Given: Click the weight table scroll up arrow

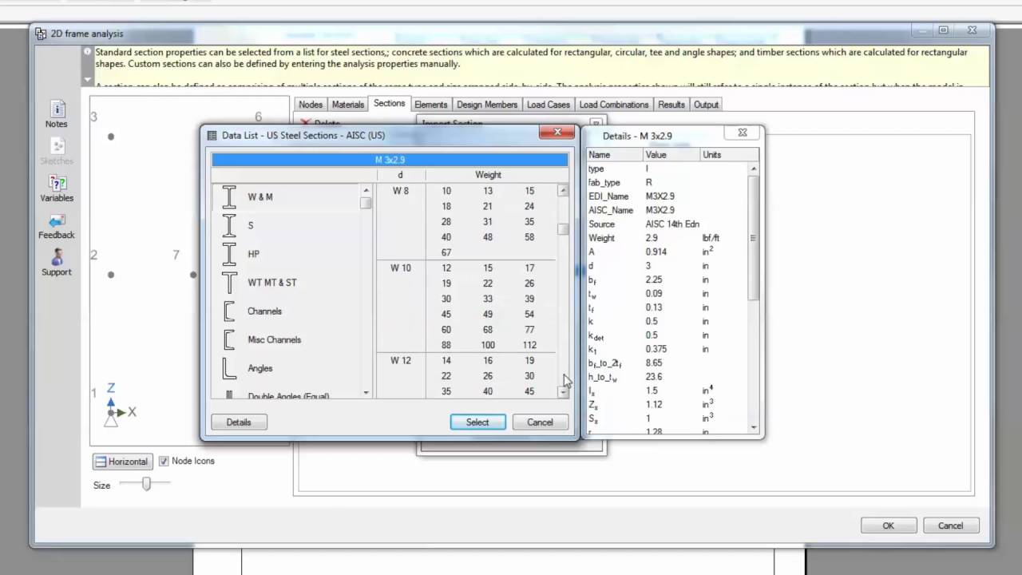Looking at the screenshot, I should coord(563,190).
